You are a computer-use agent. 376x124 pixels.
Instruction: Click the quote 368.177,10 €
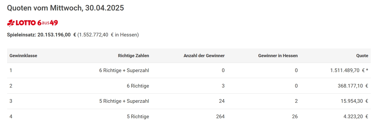pos(353,86)
